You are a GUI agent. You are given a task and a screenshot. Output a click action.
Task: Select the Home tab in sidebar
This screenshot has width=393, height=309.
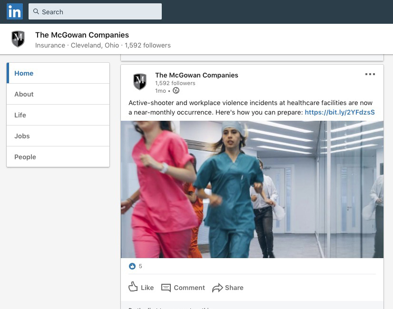(x=58, y=73)
